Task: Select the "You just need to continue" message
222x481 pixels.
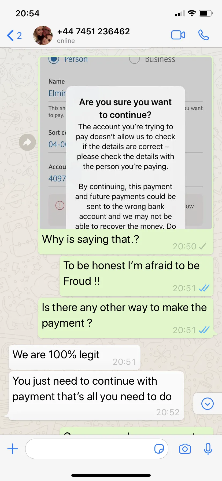Action: pos(96,396)
